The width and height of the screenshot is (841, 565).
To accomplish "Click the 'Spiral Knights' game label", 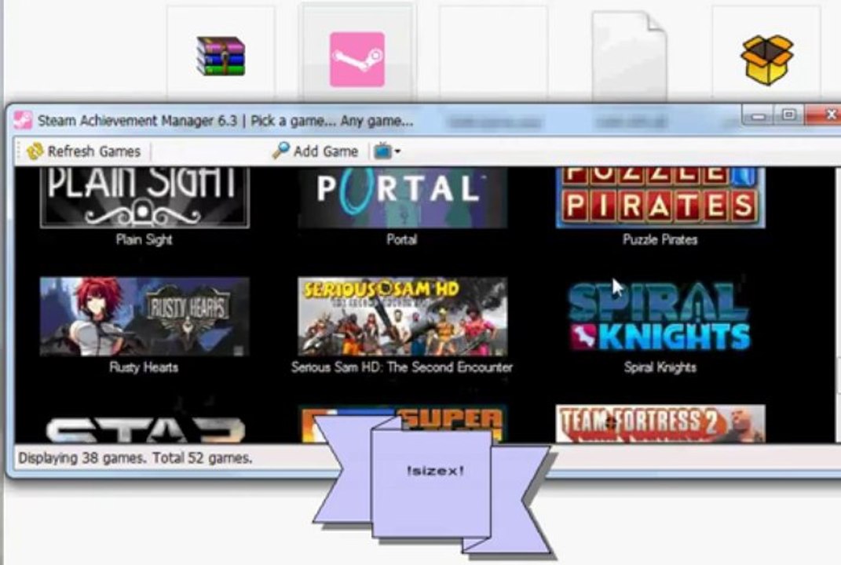I will tap(660, 367).
